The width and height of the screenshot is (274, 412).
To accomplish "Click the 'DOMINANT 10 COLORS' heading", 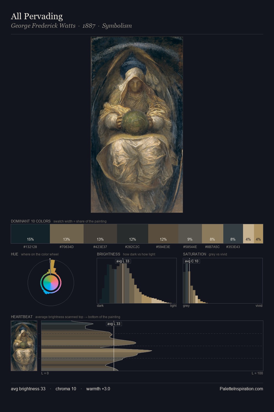I will (x=31, y=221).
